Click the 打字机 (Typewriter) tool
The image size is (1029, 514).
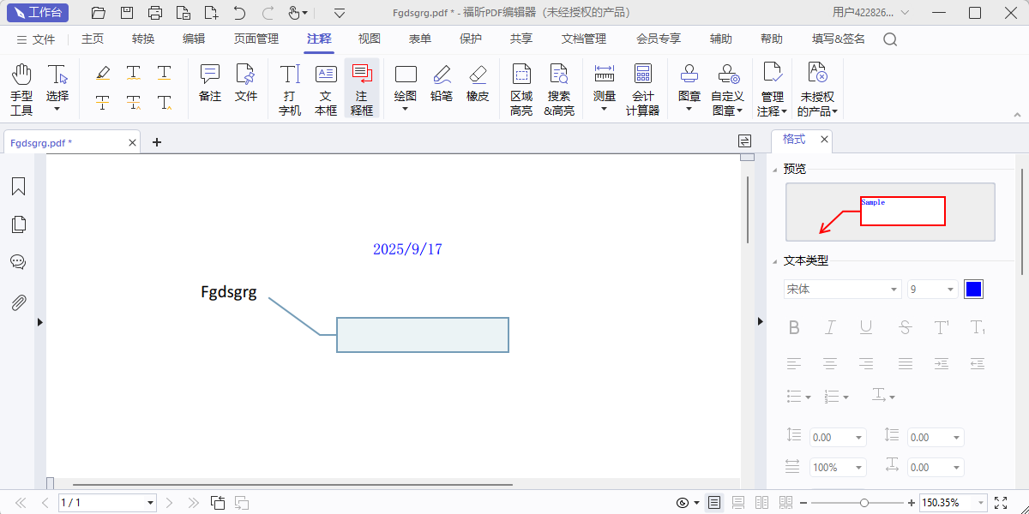point(289,86)
